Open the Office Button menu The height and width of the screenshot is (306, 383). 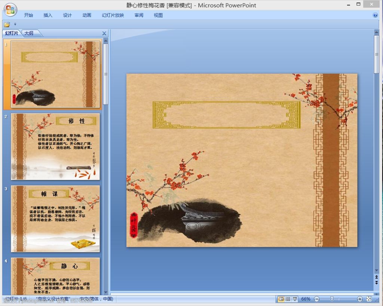[10, 9]
